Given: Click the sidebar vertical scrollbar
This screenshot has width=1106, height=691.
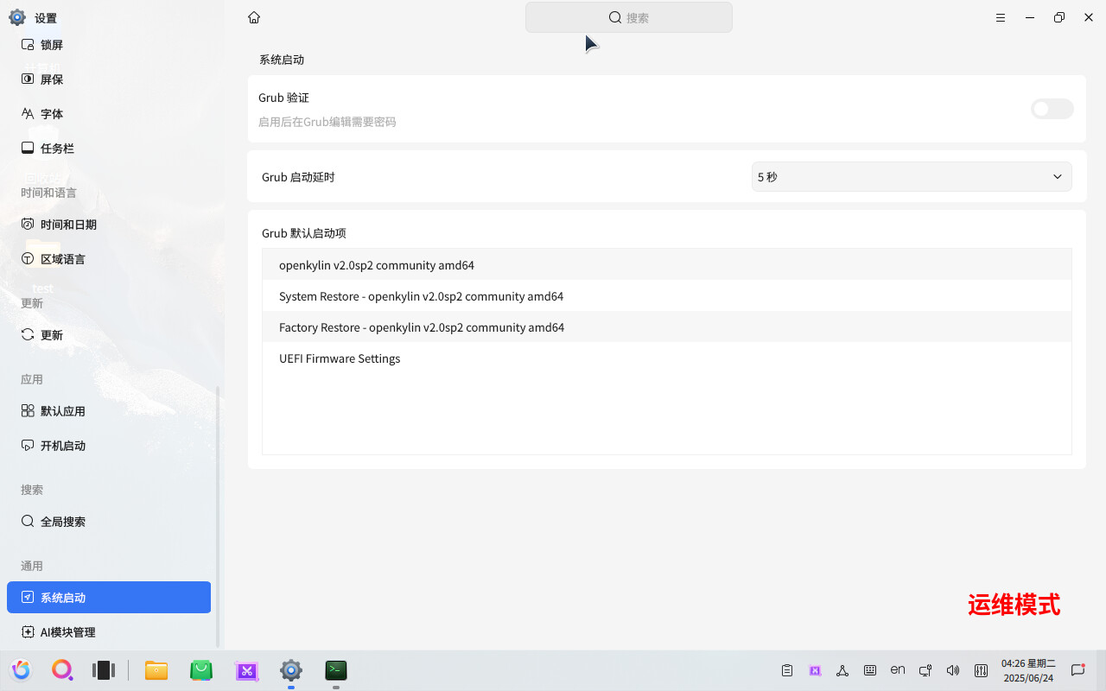Looking at the screenshot, I should (218, 516).
